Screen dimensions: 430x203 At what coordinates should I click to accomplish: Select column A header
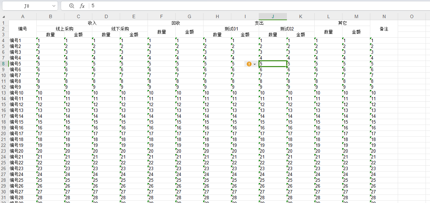pyautogui.click(x=23, y=16)
